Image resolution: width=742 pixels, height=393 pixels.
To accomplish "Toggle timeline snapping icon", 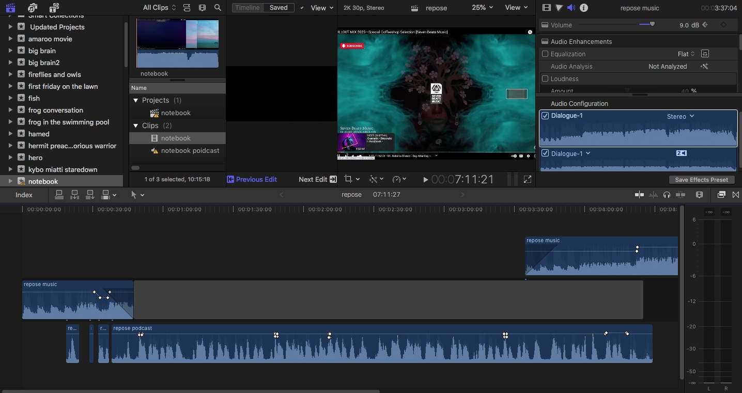I will [x=681, y=195].
